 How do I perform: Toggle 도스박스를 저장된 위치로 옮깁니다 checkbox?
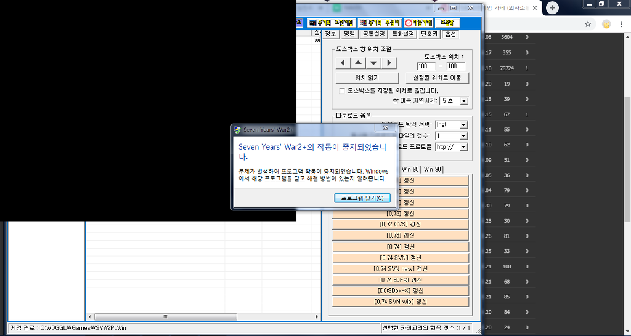point(342,91)
